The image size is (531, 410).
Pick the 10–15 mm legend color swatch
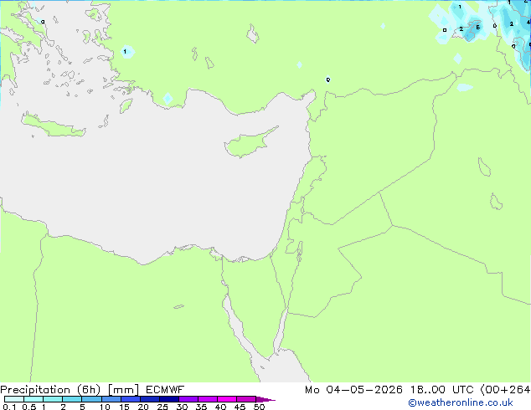111,399
